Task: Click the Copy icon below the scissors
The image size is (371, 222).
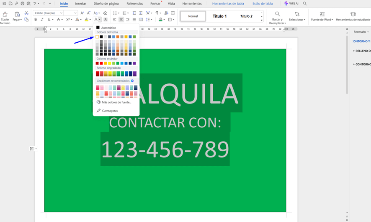Action: pos(26,20)
